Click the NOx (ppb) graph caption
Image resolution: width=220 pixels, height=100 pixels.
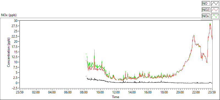click(x=9, y=15)
